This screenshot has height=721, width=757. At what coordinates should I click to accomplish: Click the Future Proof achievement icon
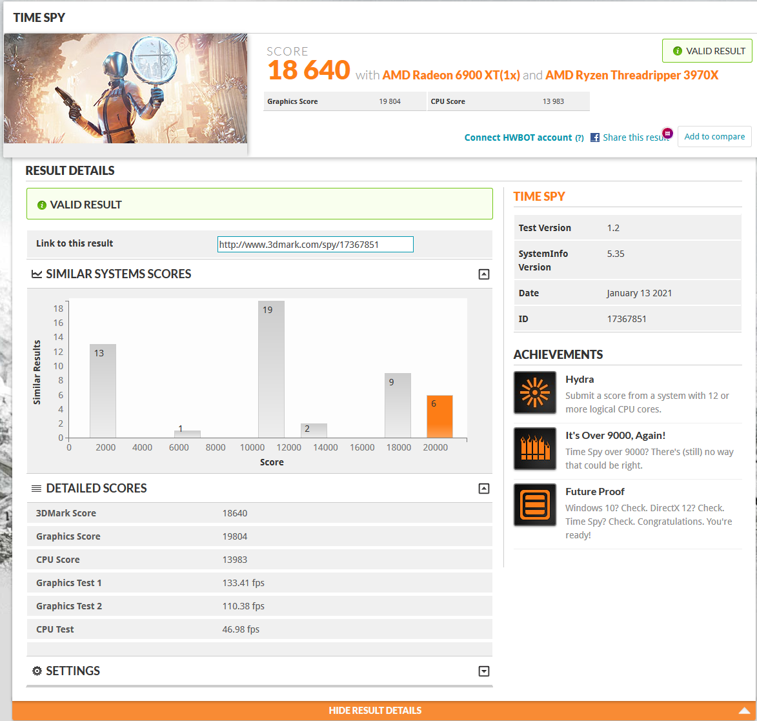(534, 505)
